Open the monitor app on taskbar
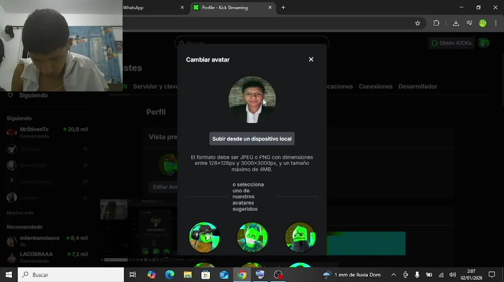This screenshot has height=282, width=504. point(260,275)
